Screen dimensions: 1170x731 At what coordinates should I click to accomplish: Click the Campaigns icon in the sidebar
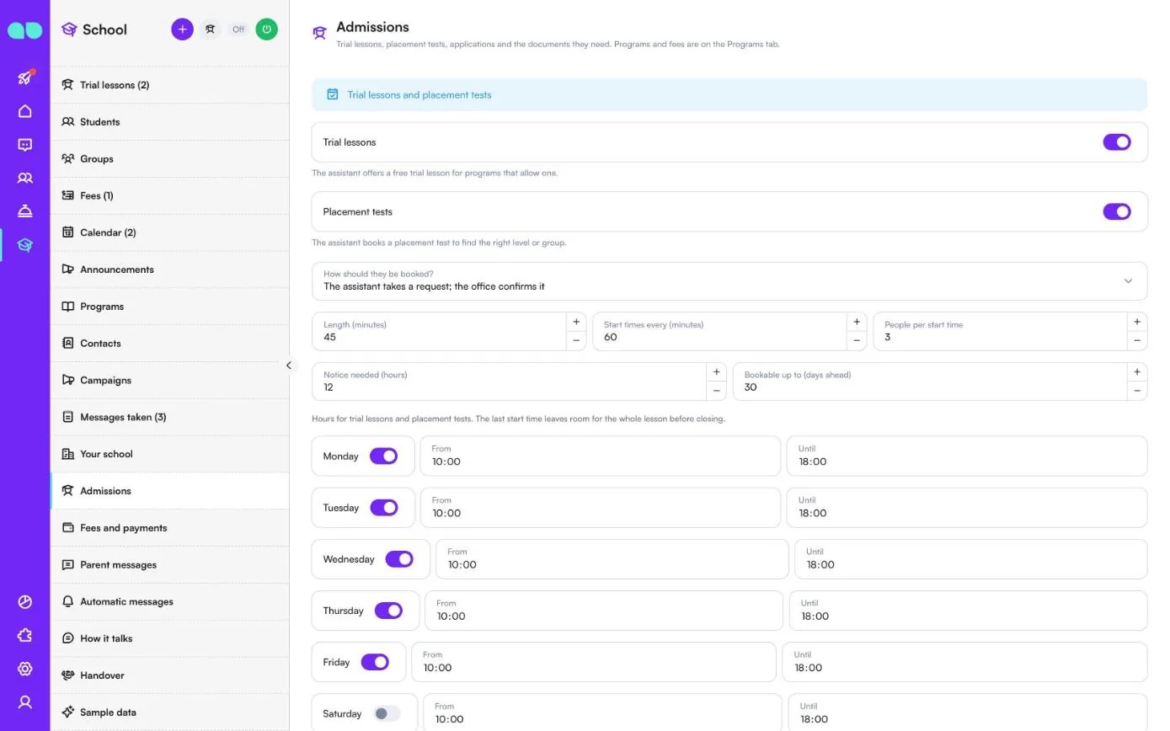[x=68, y=380]
